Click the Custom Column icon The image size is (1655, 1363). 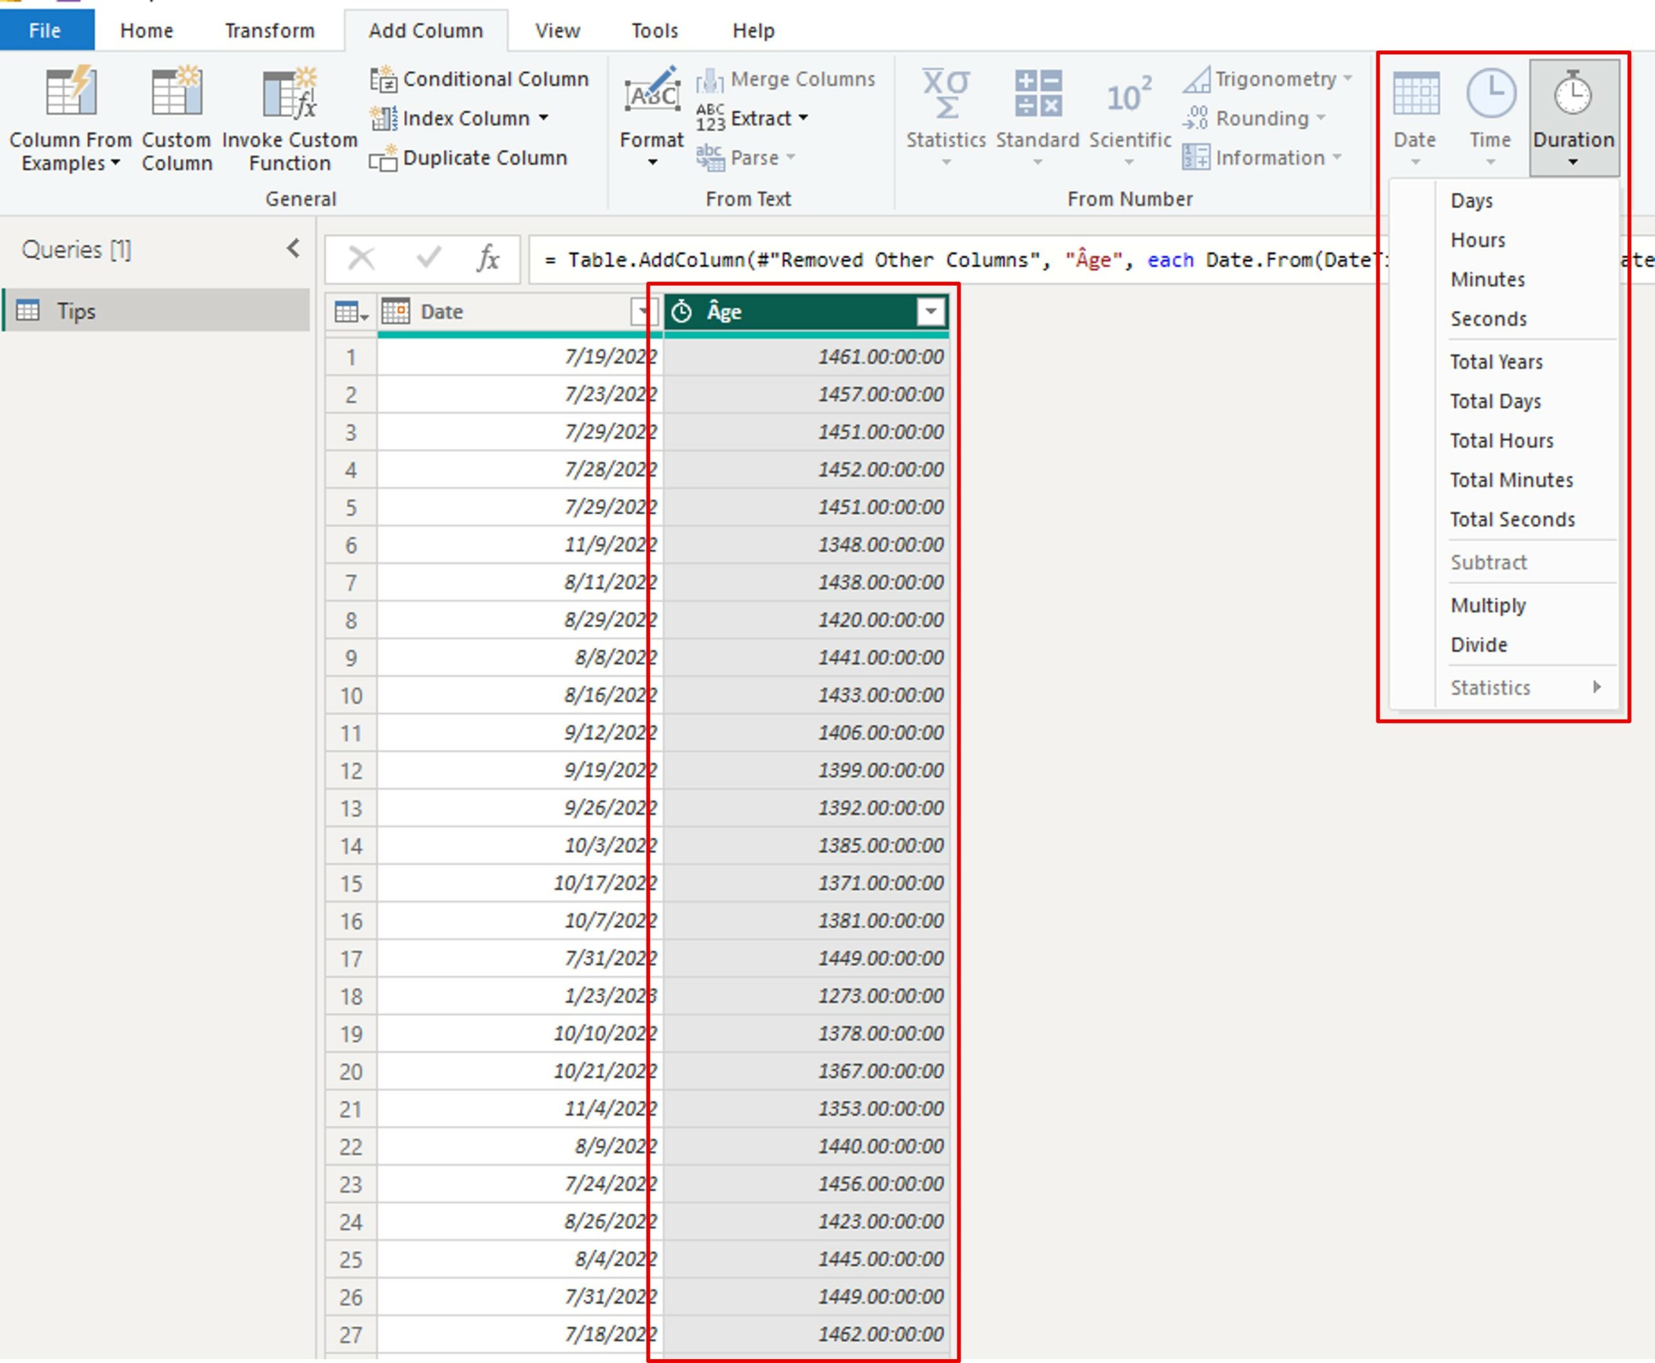(x=176, y=91)
